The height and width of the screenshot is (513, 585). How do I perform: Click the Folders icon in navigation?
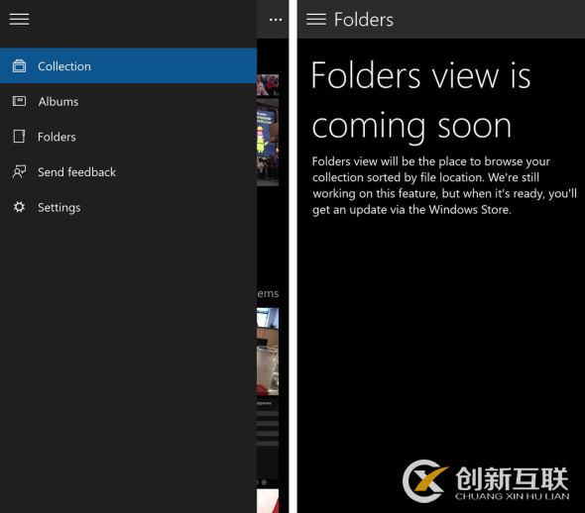coord(19,137)
